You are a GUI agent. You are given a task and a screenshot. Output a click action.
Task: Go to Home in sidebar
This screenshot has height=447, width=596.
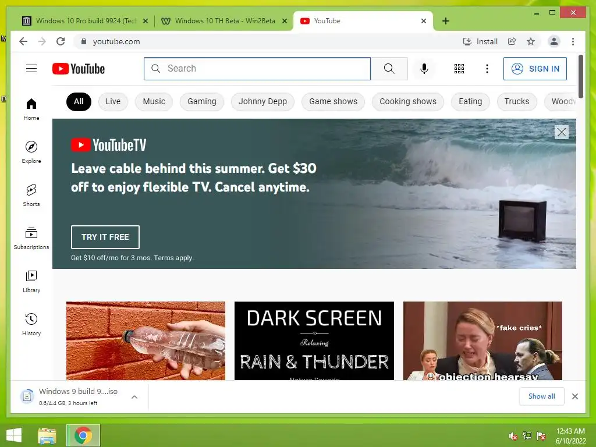pyautogui.click(x=31, y=109)
